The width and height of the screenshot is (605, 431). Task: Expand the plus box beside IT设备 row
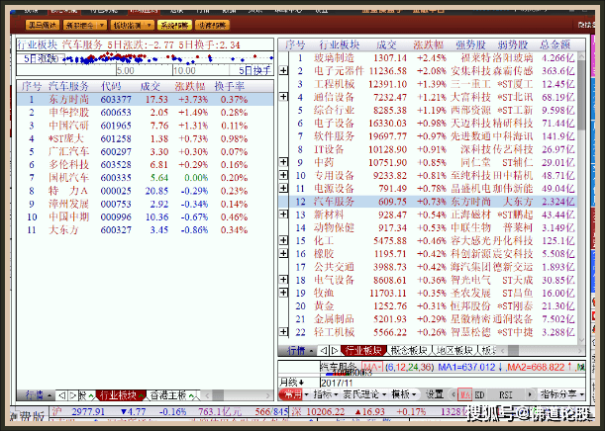285,148
